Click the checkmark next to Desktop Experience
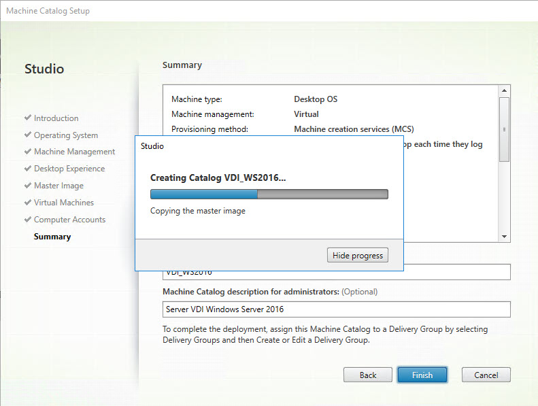 [28, 169]
